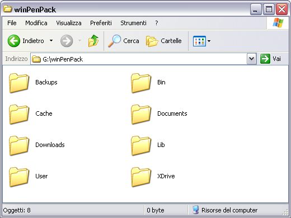Expand the forward history dropdown arrow

pos(79,40)
